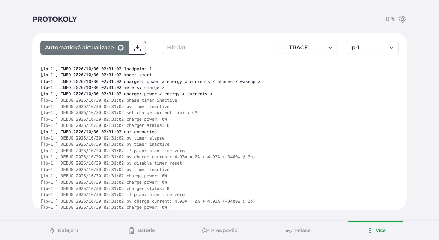The width and height of the screenshot is (439, 240).
Task: Download the log file
Action: pyautogui.click(x=138, y=48)
